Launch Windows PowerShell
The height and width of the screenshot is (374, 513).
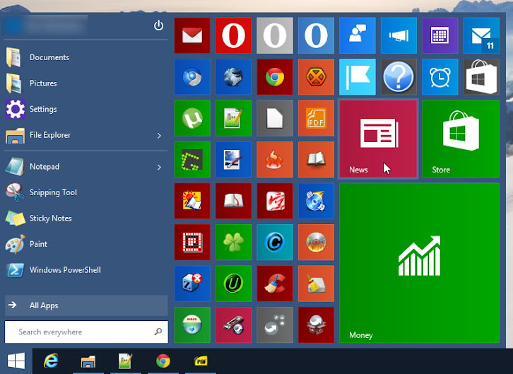pyautogui.click(x=85, y=270)
